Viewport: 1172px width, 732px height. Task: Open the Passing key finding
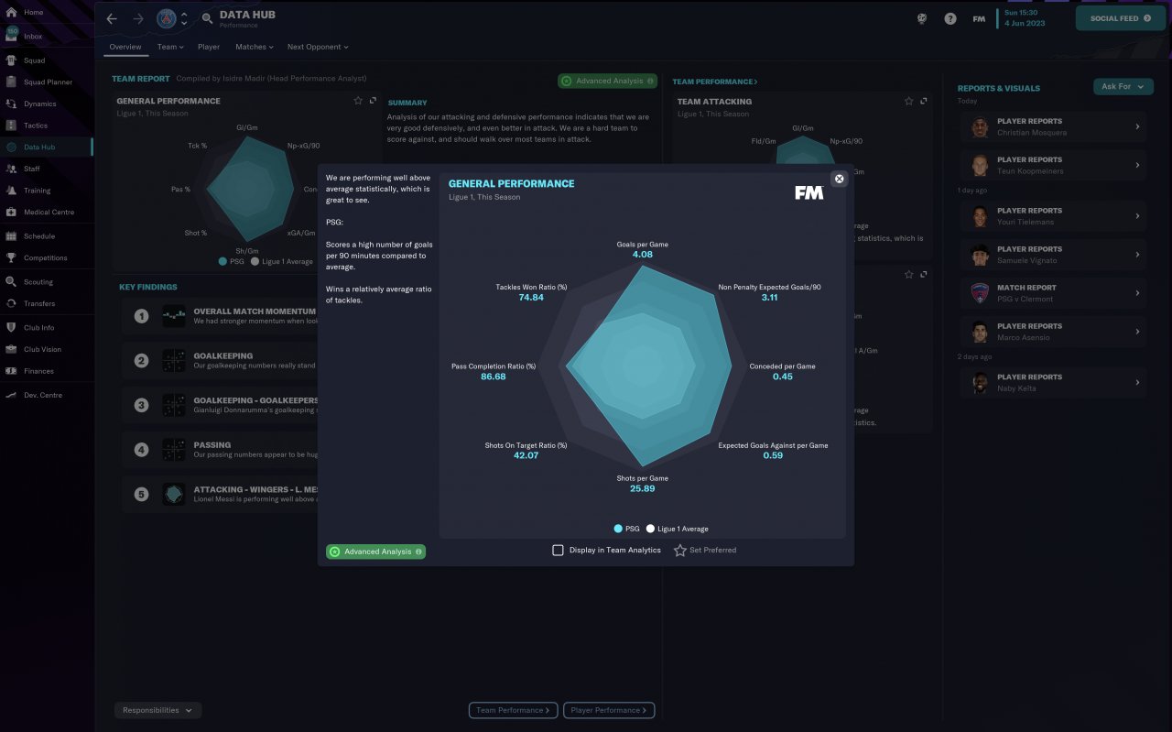point(222,450)
